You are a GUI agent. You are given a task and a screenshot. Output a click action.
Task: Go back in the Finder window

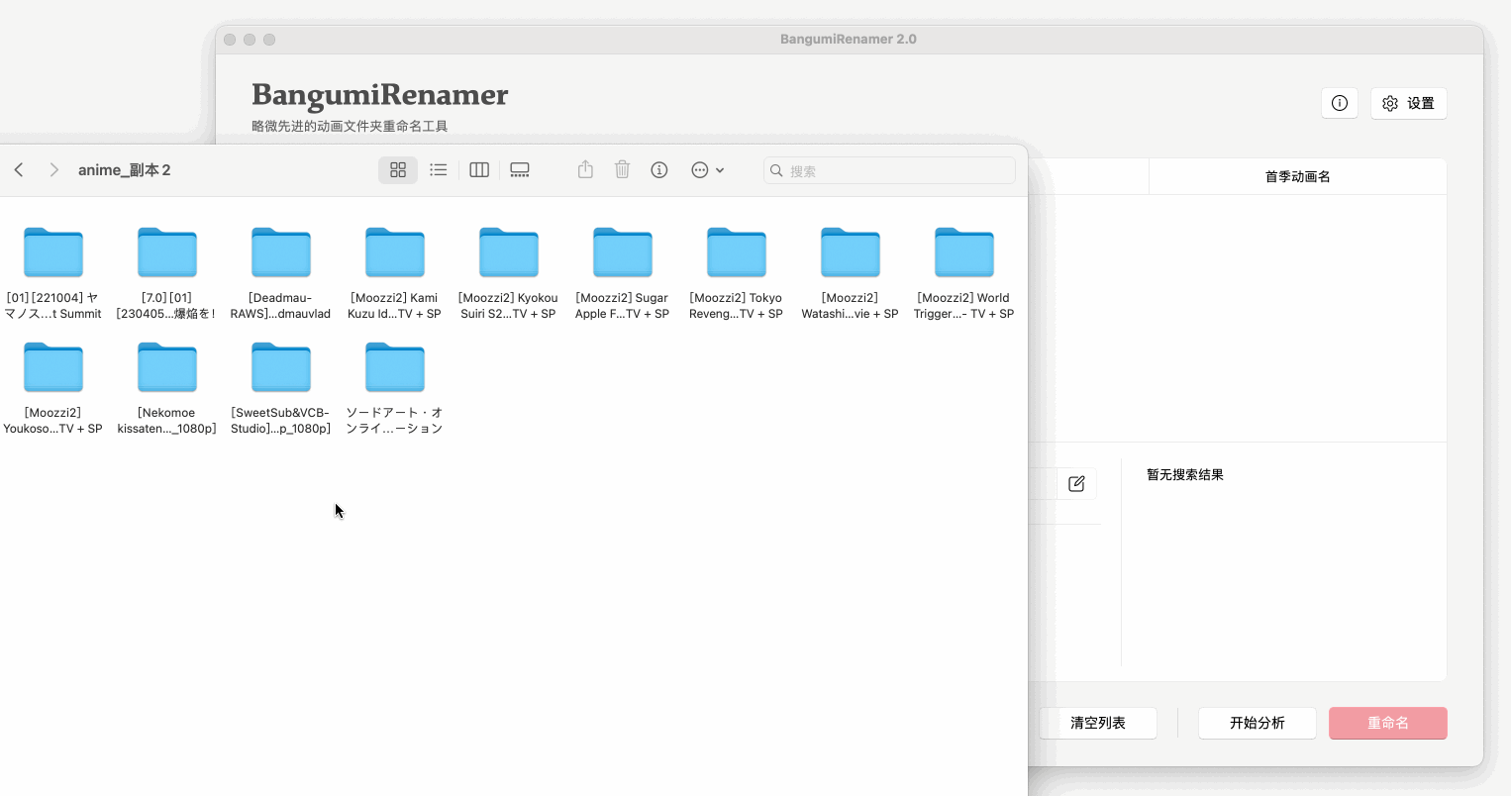[x=19, y=170]
